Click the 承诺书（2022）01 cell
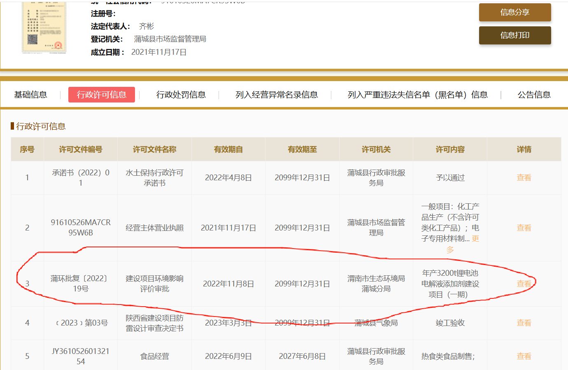This screenshot has width=568, height=370. click(x=81, y=178)
